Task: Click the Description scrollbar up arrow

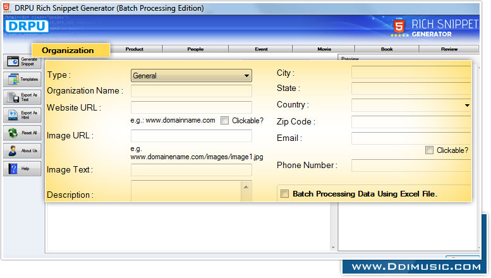Action: [x=246, y=187]
